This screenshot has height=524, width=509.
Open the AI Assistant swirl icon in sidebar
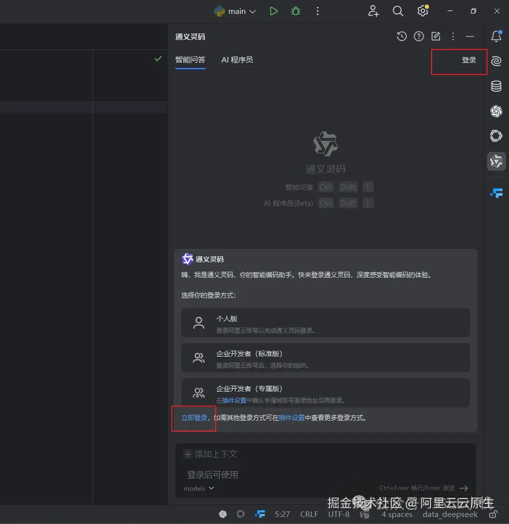click(496, 61)
